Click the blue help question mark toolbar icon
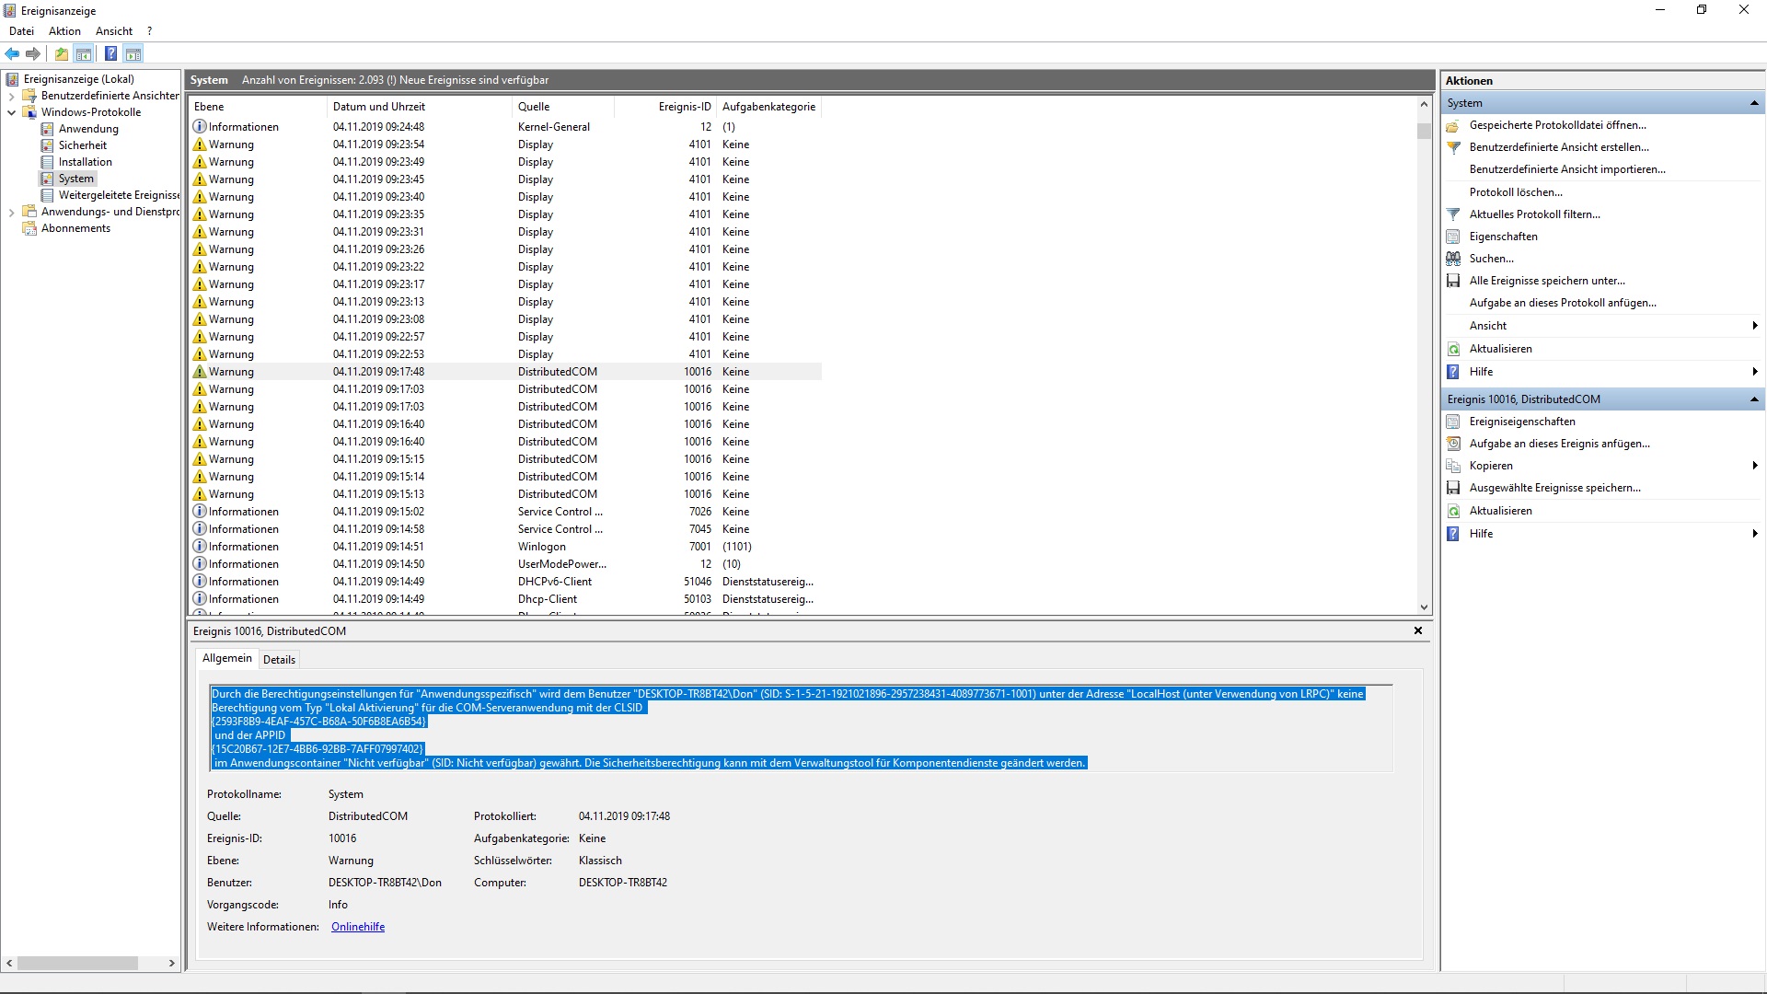Screen dimensions: 1767x994 click(x=110, y=53)
